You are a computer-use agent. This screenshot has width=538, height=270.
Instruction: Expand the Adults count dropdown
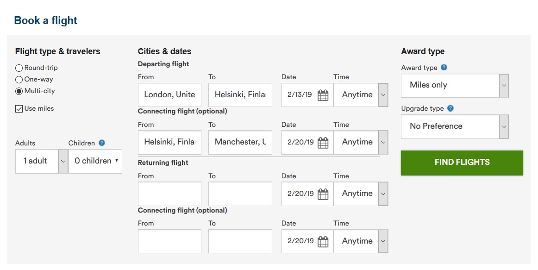pyautogui.click(x=63, y=161)
